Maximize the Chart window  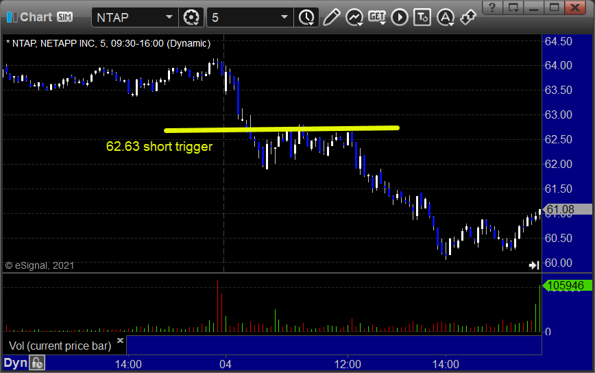555,8
